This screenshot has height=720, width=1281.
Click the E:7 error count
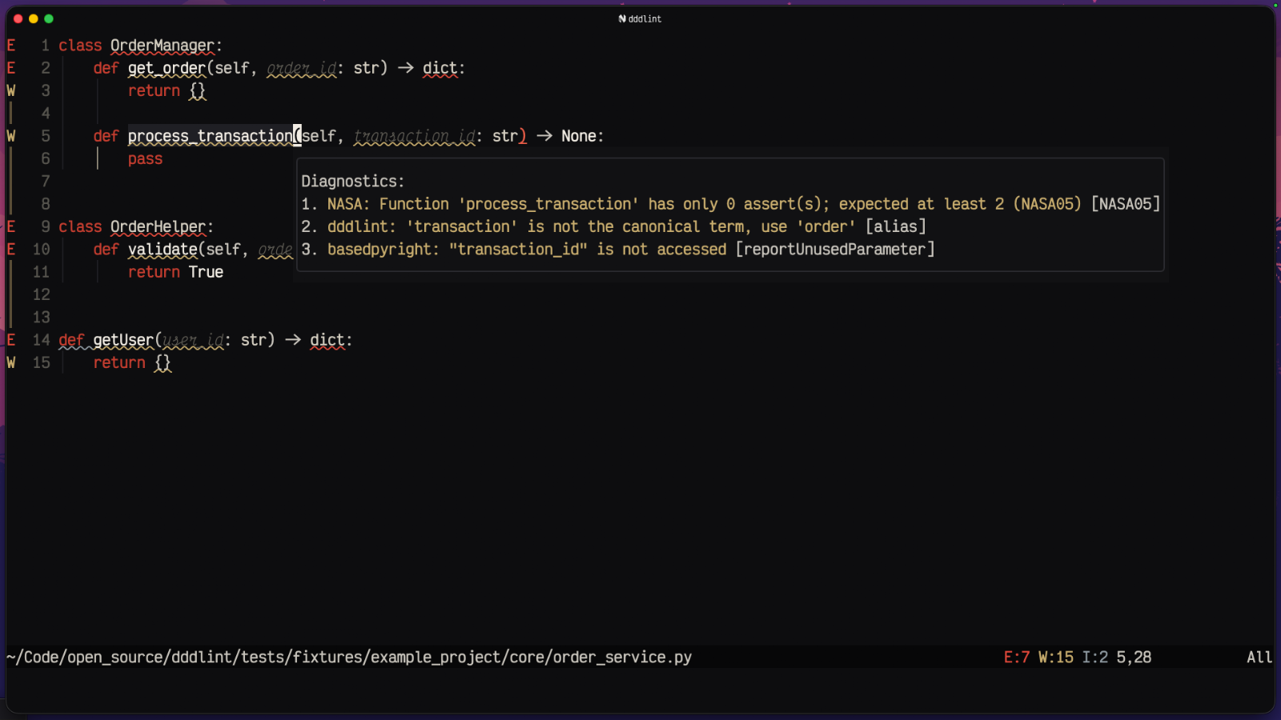click(1017, 657)
